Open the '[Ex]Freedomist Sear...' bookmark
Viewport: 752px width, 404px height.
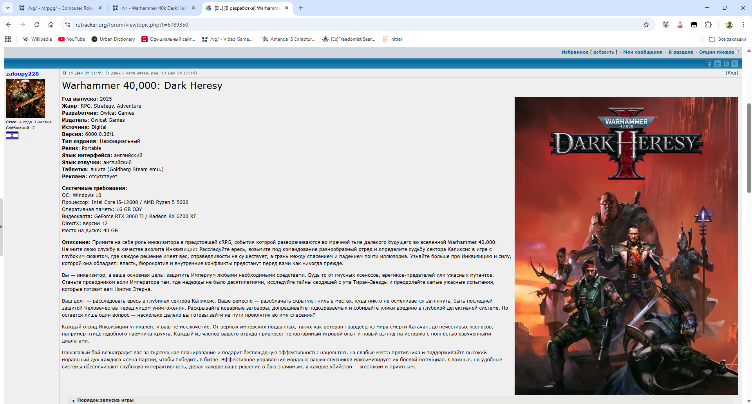tap(349, 39)
